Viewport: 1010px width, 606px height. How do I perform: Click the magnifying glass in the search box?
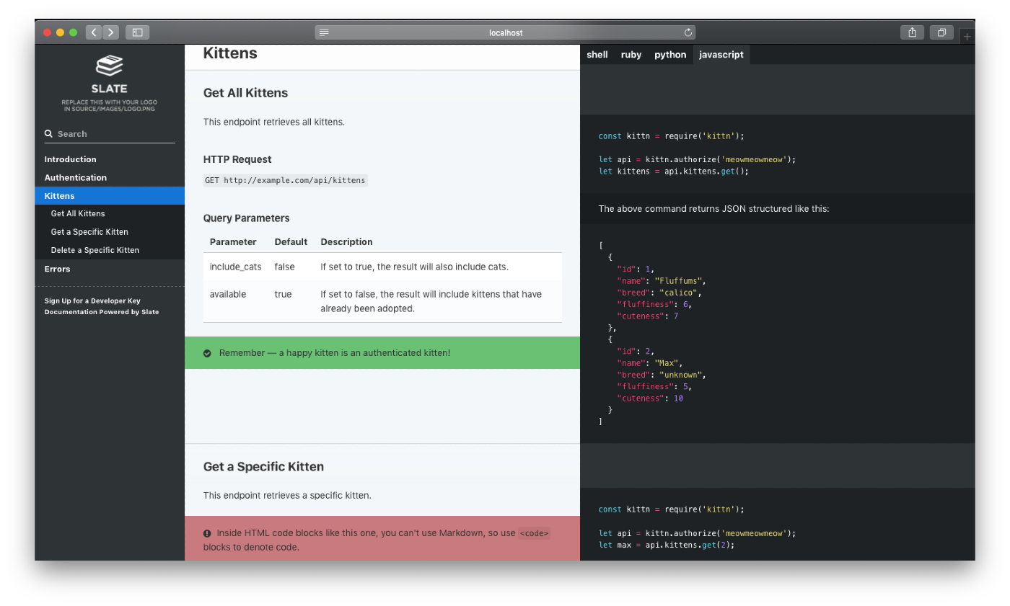point(48,133)
